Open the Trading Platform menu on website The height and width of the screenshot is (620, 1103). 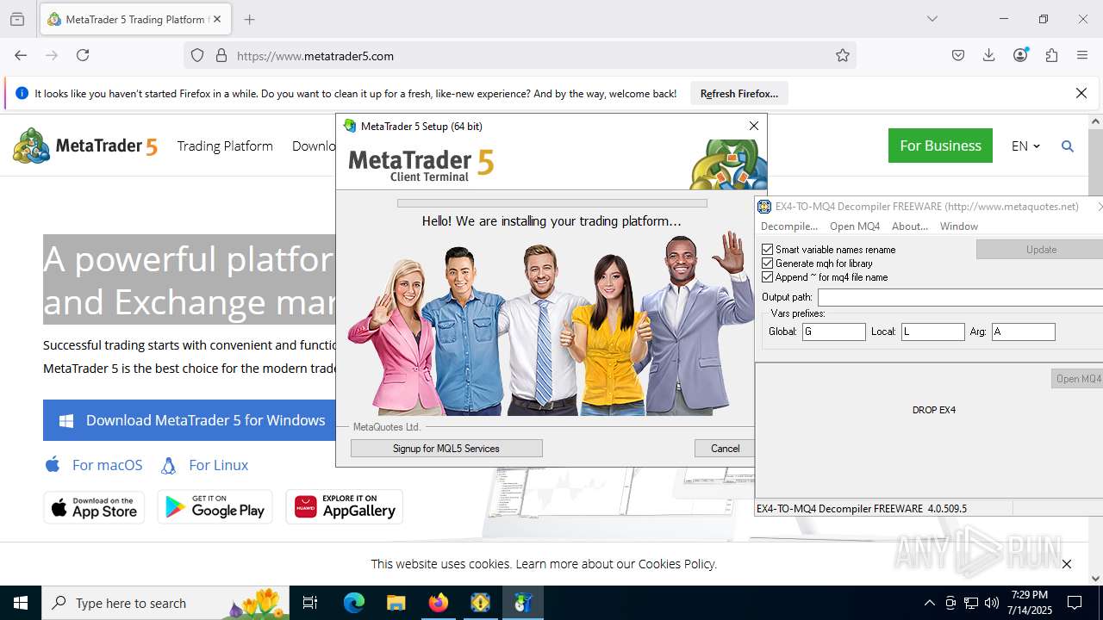click(x=225, y=146)
